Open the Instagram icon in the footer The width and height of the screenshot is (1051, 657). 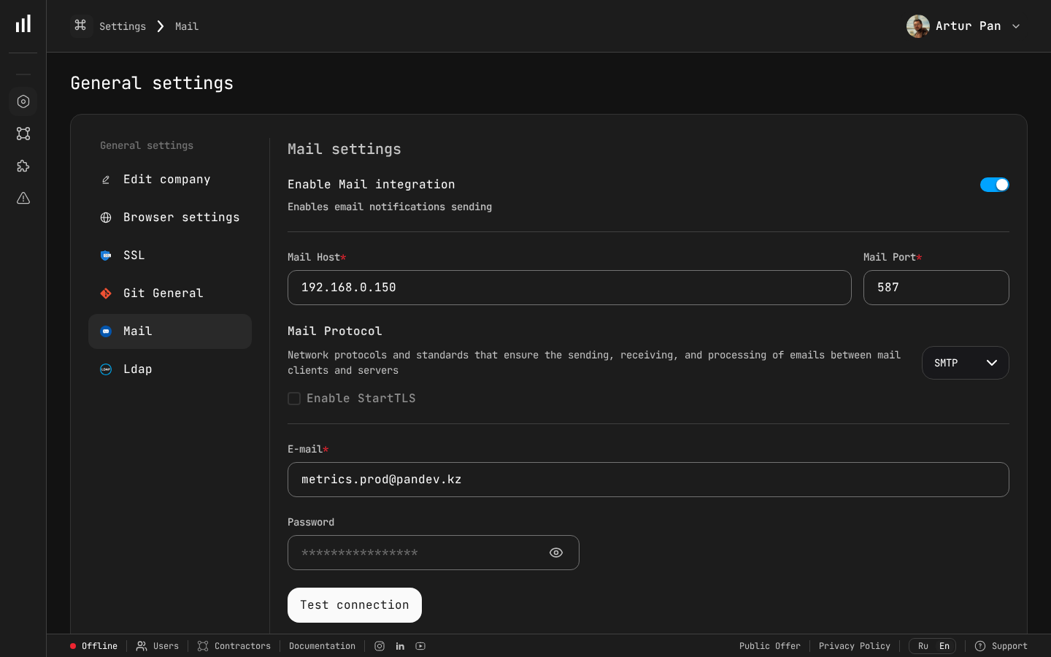tap(380, 646)
